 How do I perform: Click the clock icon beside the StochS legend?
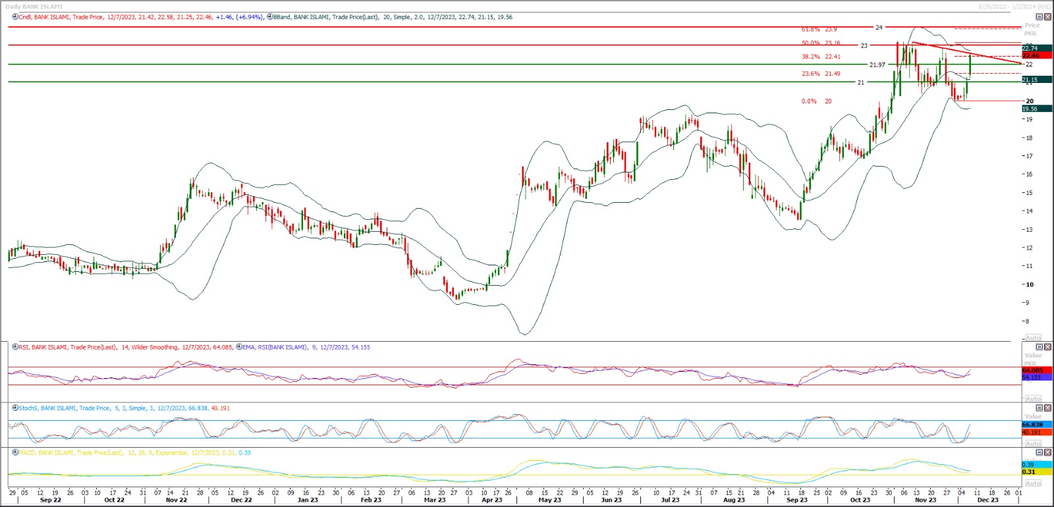[15, 408]
